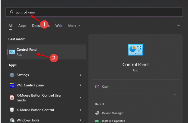Click the large Control Panel icon in preview pane
The height and width of the screenshot is (123, 188).
(x=135, y=50)
